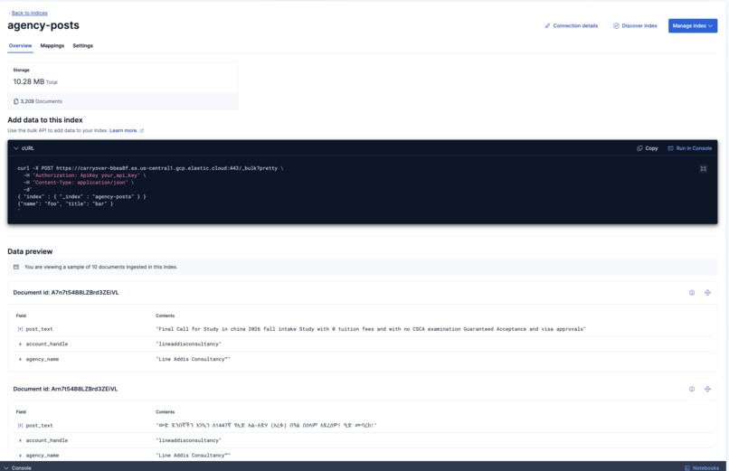Viewport: 729px width, 471px height.
Task: Open Connection details
Action: [572, 25]
